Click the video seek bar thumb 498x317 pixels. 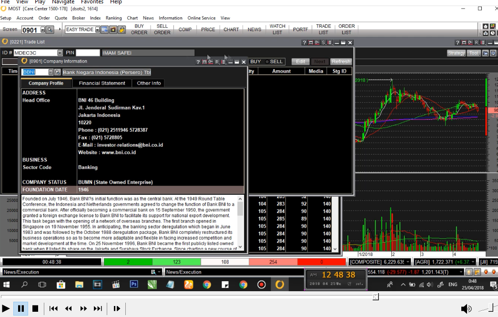[x=376, y=296]
